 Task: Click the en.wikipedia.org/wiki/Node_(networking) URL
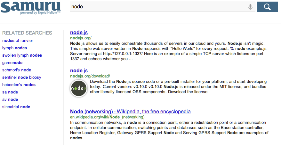pyautogui.click(x=107, y=117)
